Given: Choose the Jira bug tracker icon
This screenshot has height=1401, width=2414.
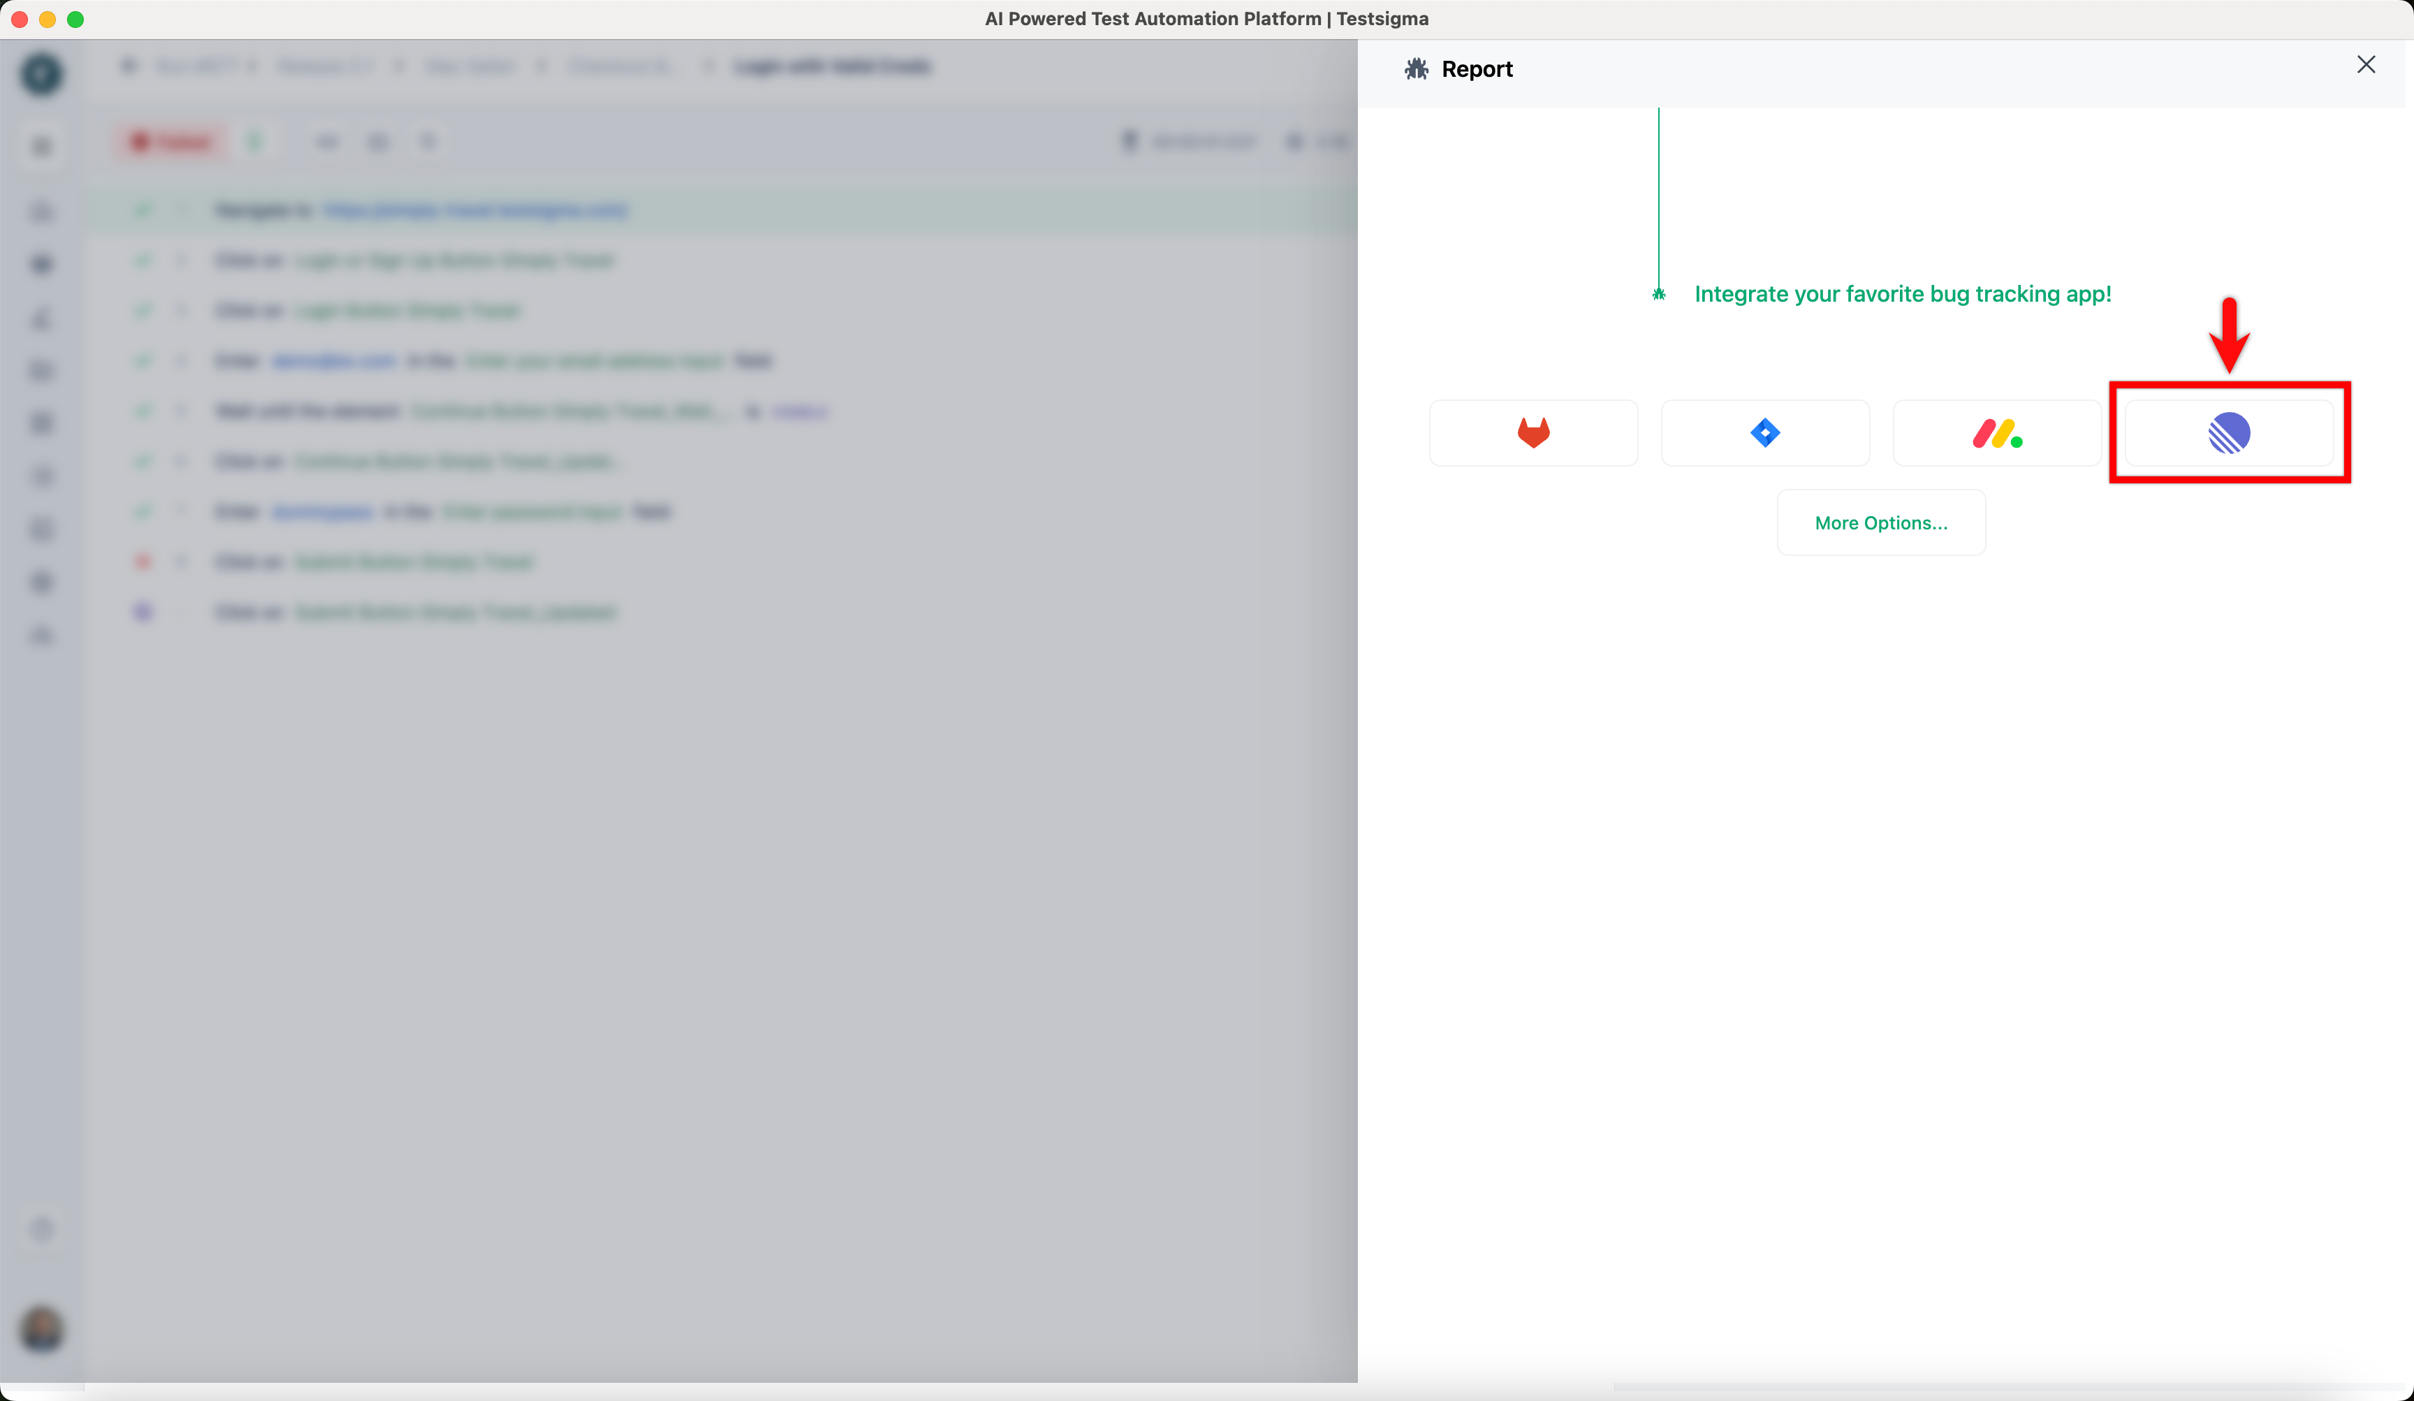Looking at the screenshot, I should 1764,433.
